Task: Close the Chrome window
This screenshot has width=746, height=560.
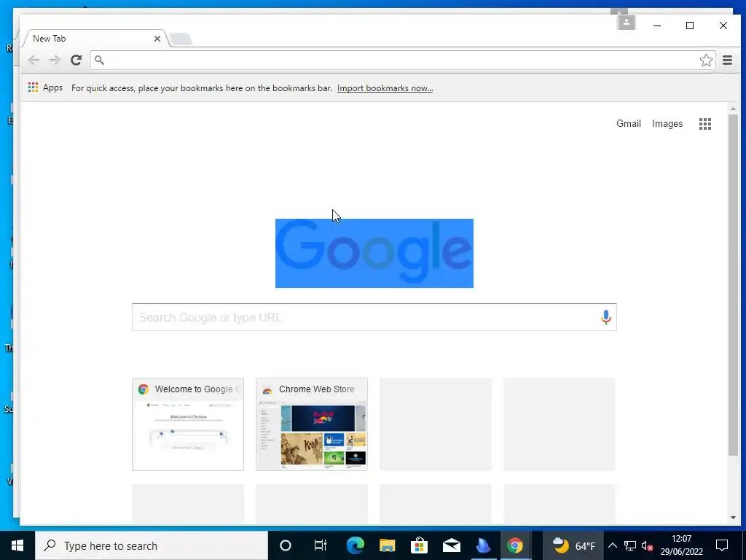Action: coord(723,26)
